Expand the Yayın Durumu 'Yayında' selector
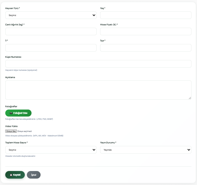197x185 pixels. point(145,150)
